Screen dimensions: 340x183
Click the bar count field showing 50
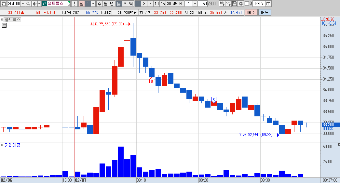[x=203, y=4]
